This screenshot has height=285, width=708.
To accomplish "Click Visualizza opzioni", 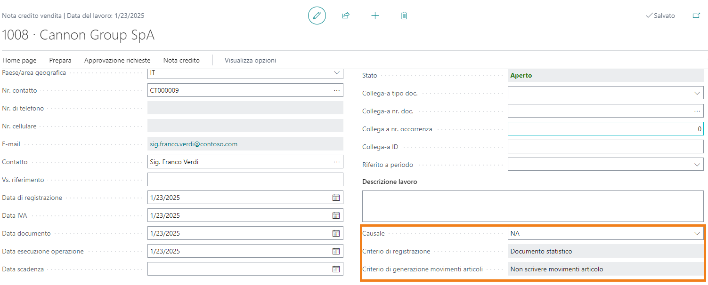I will 250,60.
